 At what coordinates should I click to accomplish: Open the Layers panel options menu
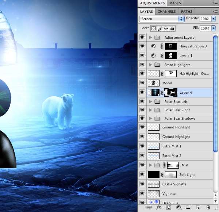pyautogui.click(x=215, y=11)
